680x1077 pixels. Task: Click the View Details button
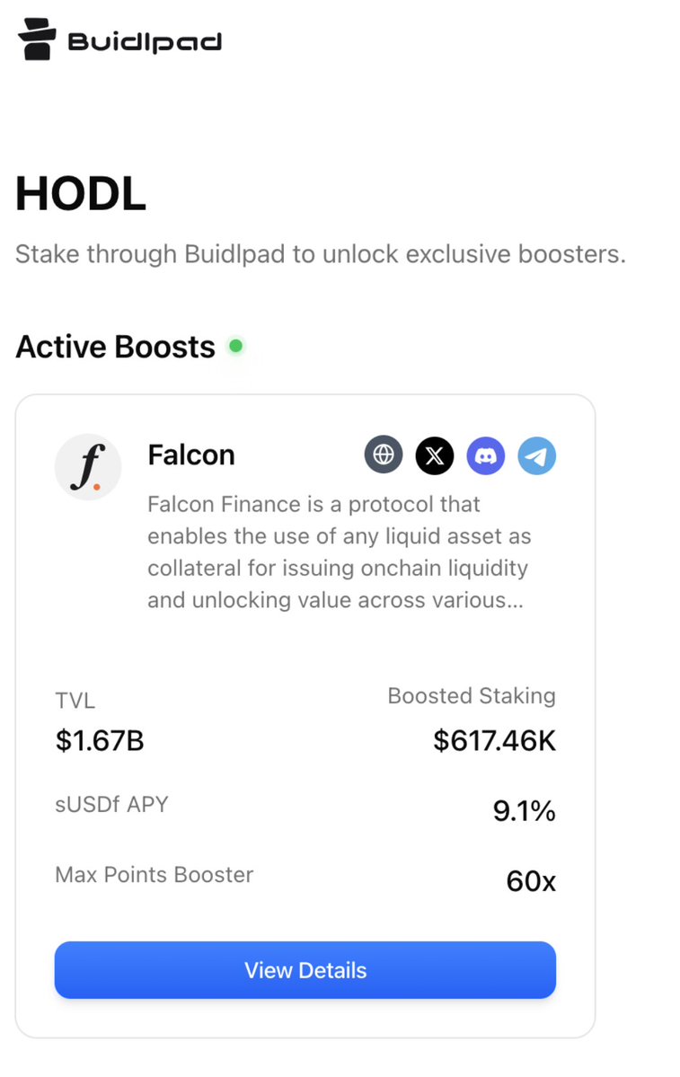click(x=305, y=970)
